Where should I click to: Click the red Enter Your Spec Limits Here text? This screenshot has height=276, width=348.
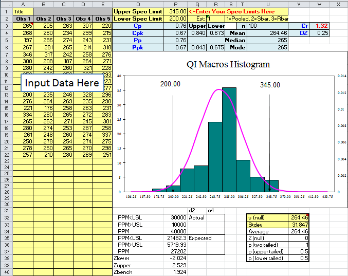click(232, 11)
